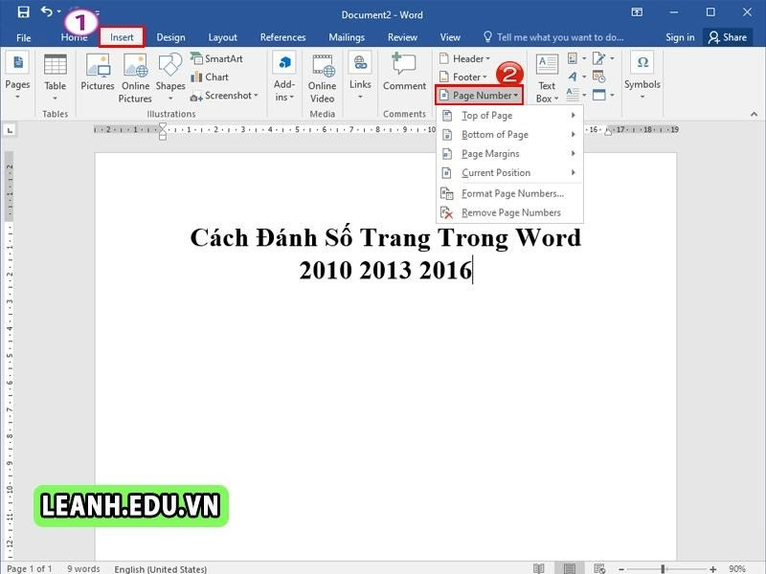Insert a SmartArt graphic

216,58
